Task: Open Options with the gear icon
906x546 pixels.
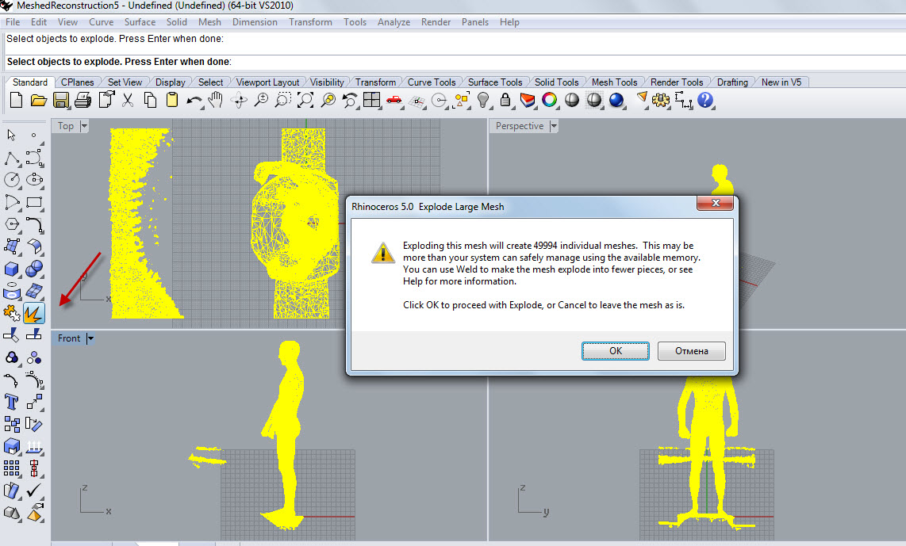Action: (x=660, y=101)
